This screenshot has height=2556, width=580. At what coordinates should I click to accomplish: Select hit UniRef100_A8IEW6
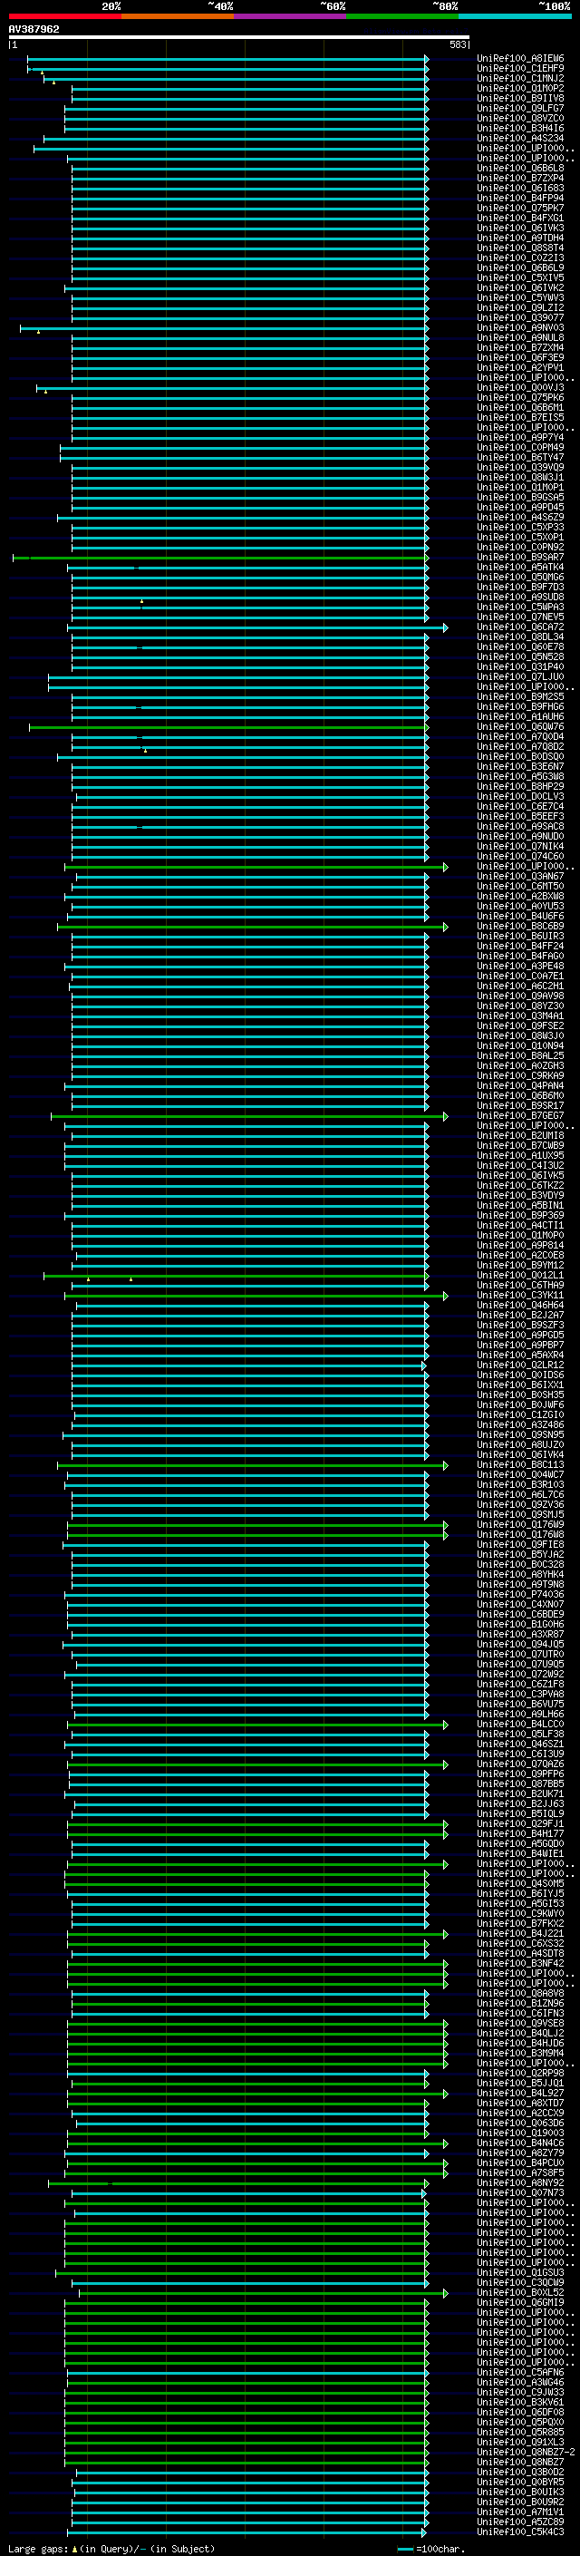coord(520,59)
